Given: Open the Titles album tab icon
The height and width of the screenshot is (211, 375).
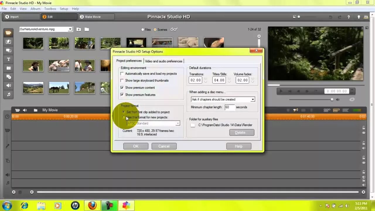Looking at the screenshot, I should click(x=8, y=59).
